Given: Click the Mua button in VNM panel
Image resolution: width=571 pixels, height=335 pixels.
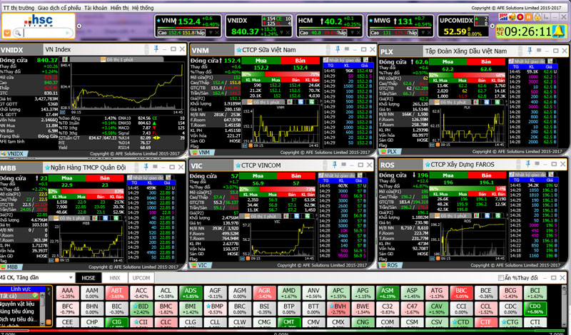Looking at the screenshot, I should (261, 61).
